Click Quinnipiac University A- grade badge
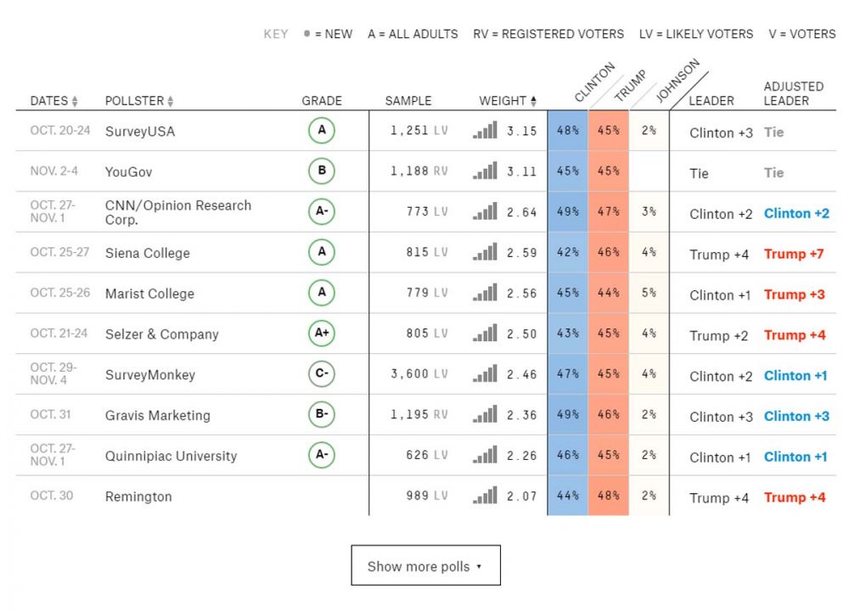 click(322, 456)
